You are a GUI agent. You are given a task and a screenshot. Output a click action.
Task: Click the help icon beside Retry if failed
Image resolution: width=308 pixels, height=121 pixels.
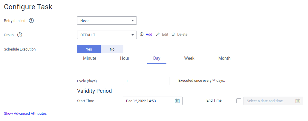click(x=31, y=21)
